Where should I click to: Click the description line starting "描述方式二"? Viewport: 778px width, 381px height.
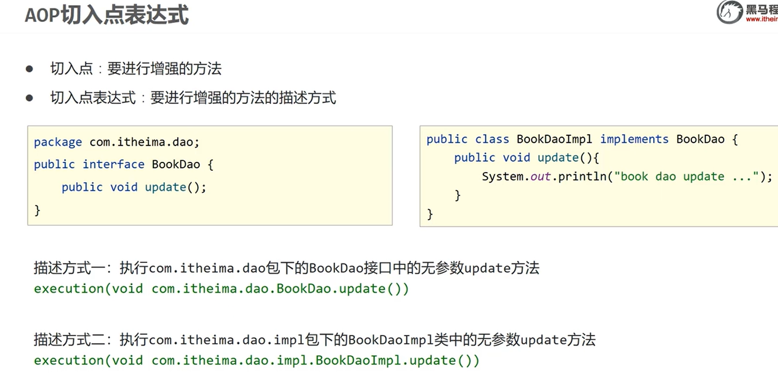coord(315,339)
